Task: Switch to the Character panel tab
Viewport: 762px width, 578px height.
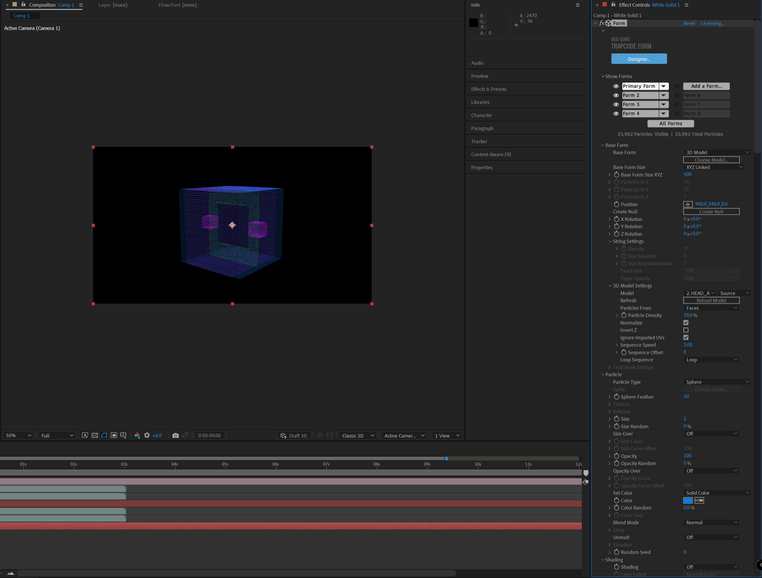Action: [481, 115]
